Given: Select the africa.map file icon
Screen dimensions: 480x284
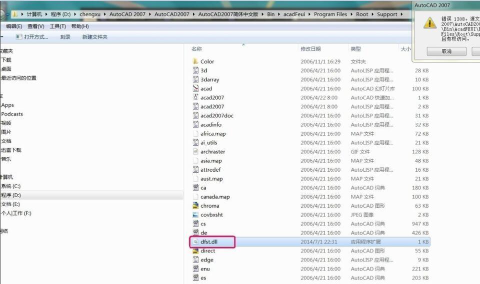Looking at the screenshot, I should point(195,133).
